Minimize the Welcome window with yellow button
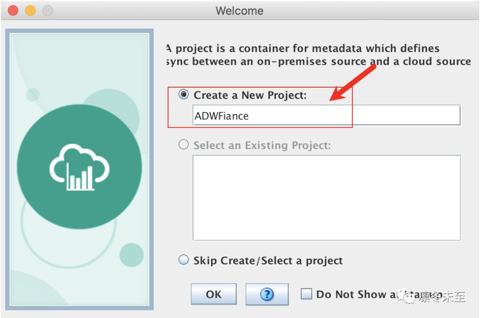The image size is (481, 318). pos(30,10)
